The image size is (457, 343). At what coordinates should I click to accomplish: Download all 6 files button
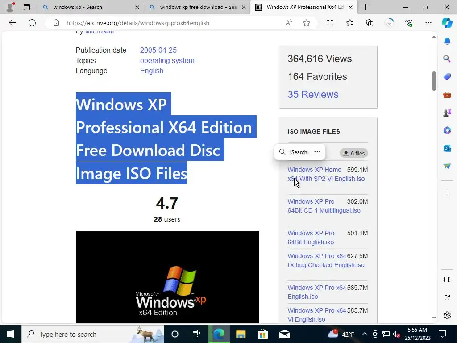click(354, 153)
